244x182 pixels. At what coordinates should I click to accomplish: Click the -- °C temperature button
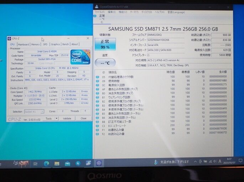pos(105,63)
